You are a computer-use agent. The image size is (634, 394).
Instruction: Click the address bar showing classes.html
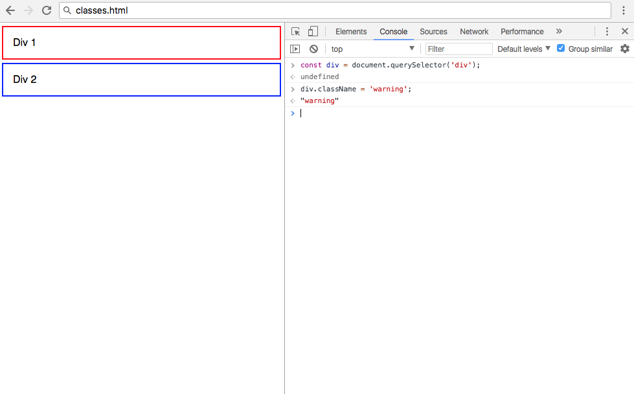(194, 10)
